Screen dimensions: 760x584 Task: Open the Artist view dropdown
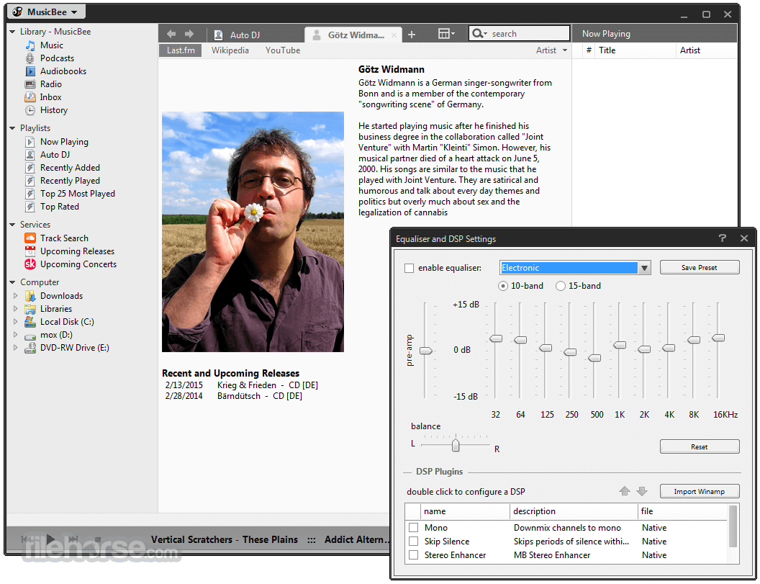[x=551, y=50]
